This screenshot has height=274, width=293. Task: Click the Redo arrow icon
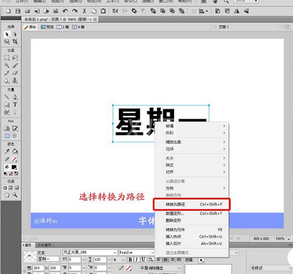point(75,11)
